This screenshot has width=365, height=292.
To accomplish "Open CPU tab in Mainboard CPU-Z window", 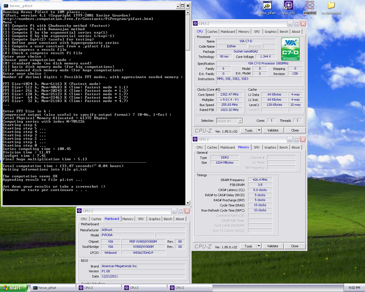I will coord(84,219).
